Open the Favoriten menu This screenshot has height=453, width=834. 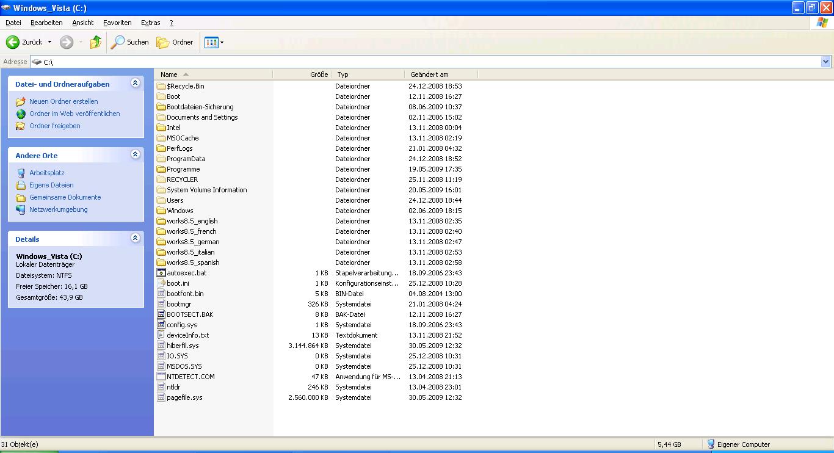[x=117, y=23]
